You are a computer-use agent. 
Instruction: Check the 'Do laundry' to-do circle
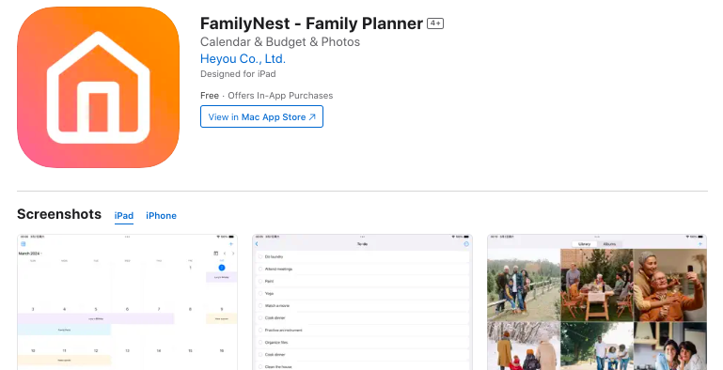click(260, 256)
